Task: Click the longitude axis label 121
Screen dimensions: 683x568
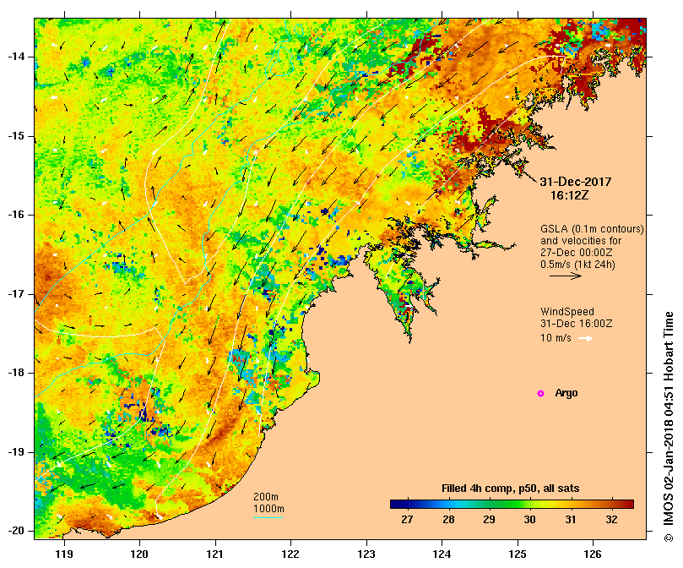Action: tap(215, 554)
